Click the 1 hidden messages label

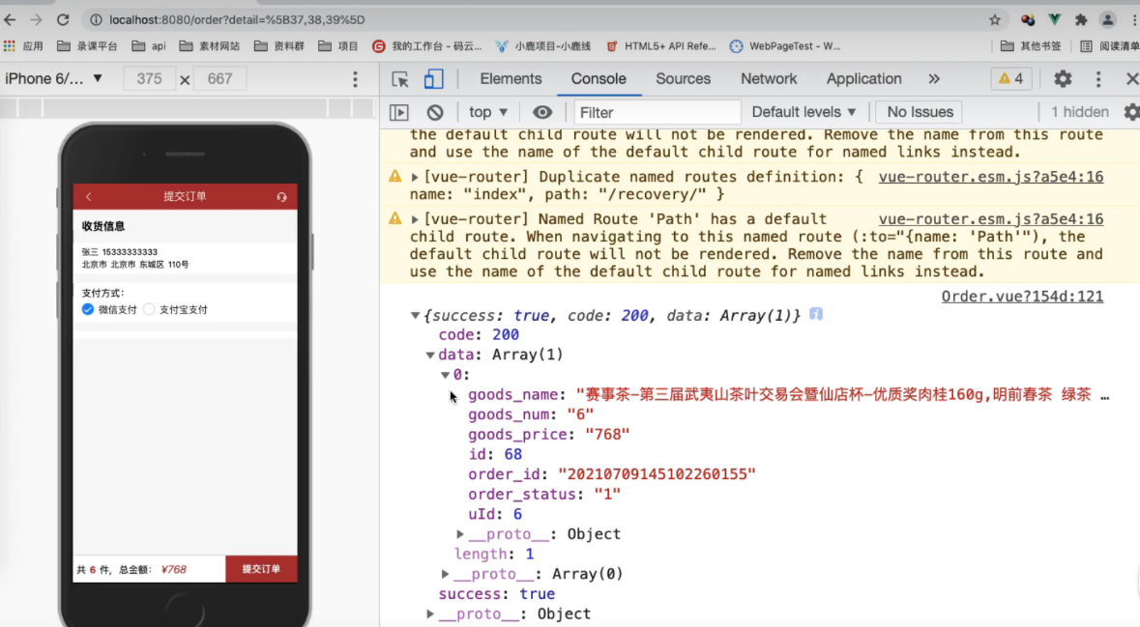(1080, 112)
